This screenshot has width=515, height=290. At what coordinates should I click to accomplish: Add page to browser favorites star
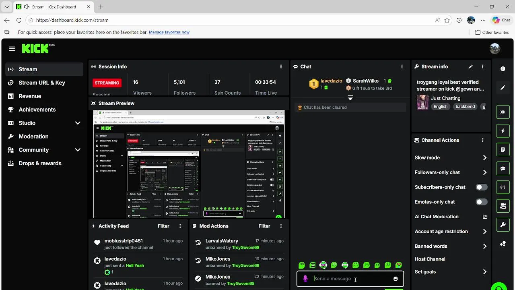447,20
